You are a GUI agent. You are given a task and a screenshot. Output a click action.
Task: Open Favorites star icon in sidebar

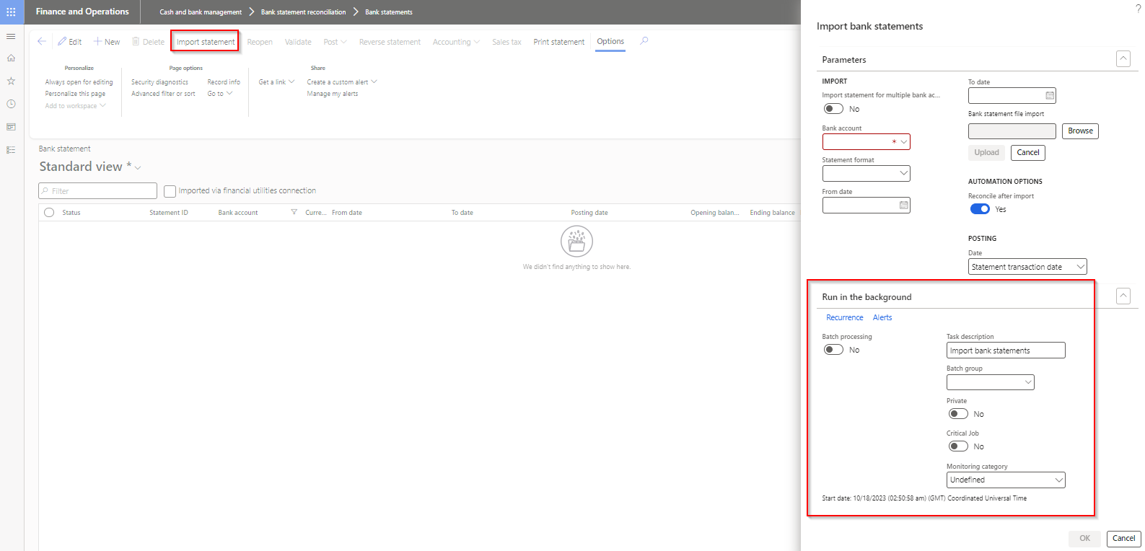[11, 81]
